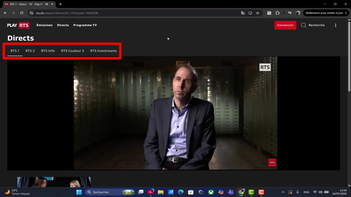This screenshot has width=351, height=197.
Task: Open the Chrome profile avatar
Action: pyautogui.click(x=298, y=13)
